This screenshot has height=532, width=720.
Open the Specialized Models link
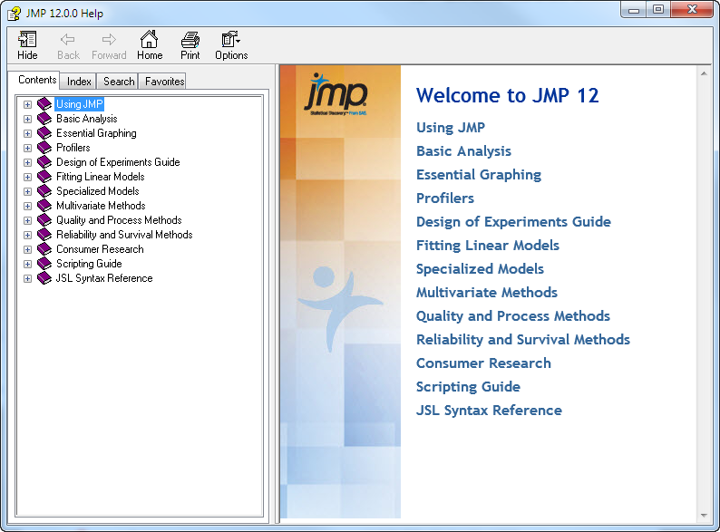point(480,269)
